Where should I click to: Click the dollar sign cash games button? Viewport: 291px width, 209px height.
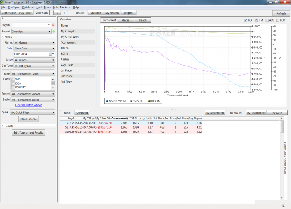[57, 13]
